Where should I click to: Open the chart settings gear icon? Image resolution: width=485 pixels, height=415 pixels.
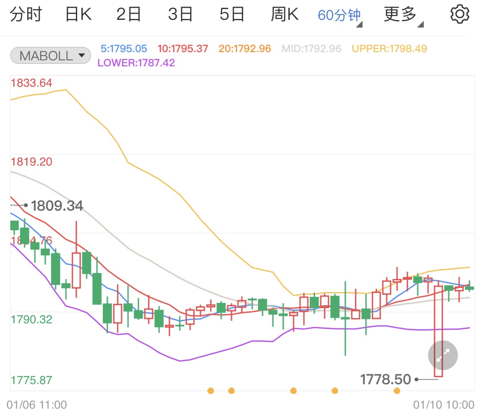pos(459,13)
